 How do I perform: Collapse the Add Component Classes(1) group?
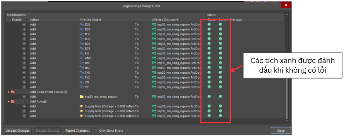[x=8, y=92]
